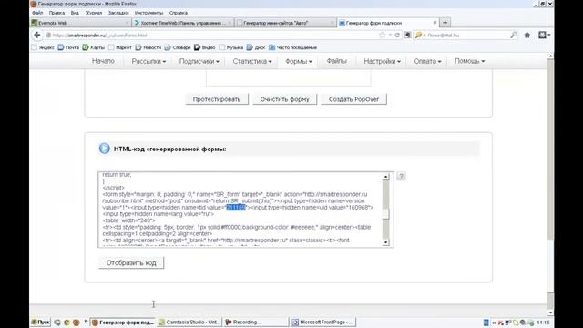Expand the Оплата dropdown menu
The image size is (583, 328).
427,61
